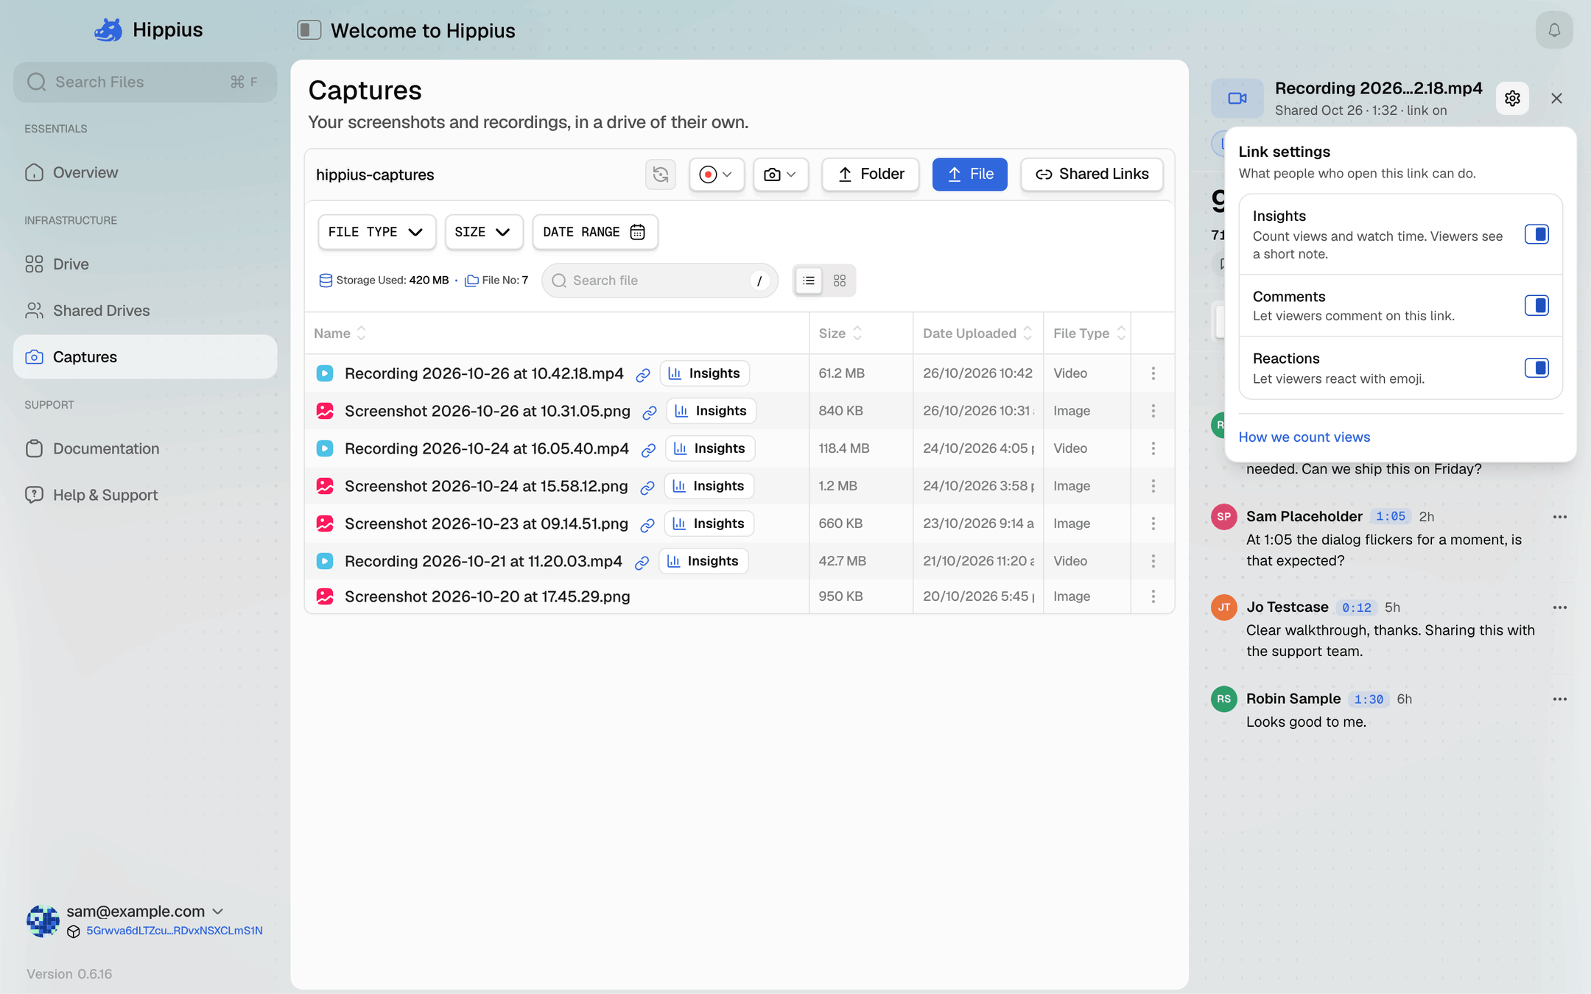This screenshot has height=994, width=1591.
Task: Click the Search file input
Action: [660, 281]
